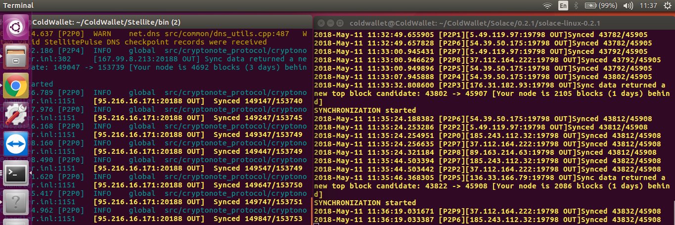Open TeamViewer from the launcher
The image size is (675, 225).
pos(15,143)
